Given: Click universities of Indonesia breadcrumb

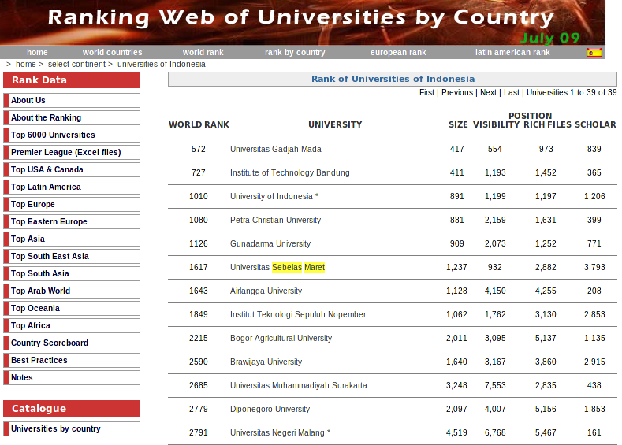Looking at the screenshot, I should [162, 65].
